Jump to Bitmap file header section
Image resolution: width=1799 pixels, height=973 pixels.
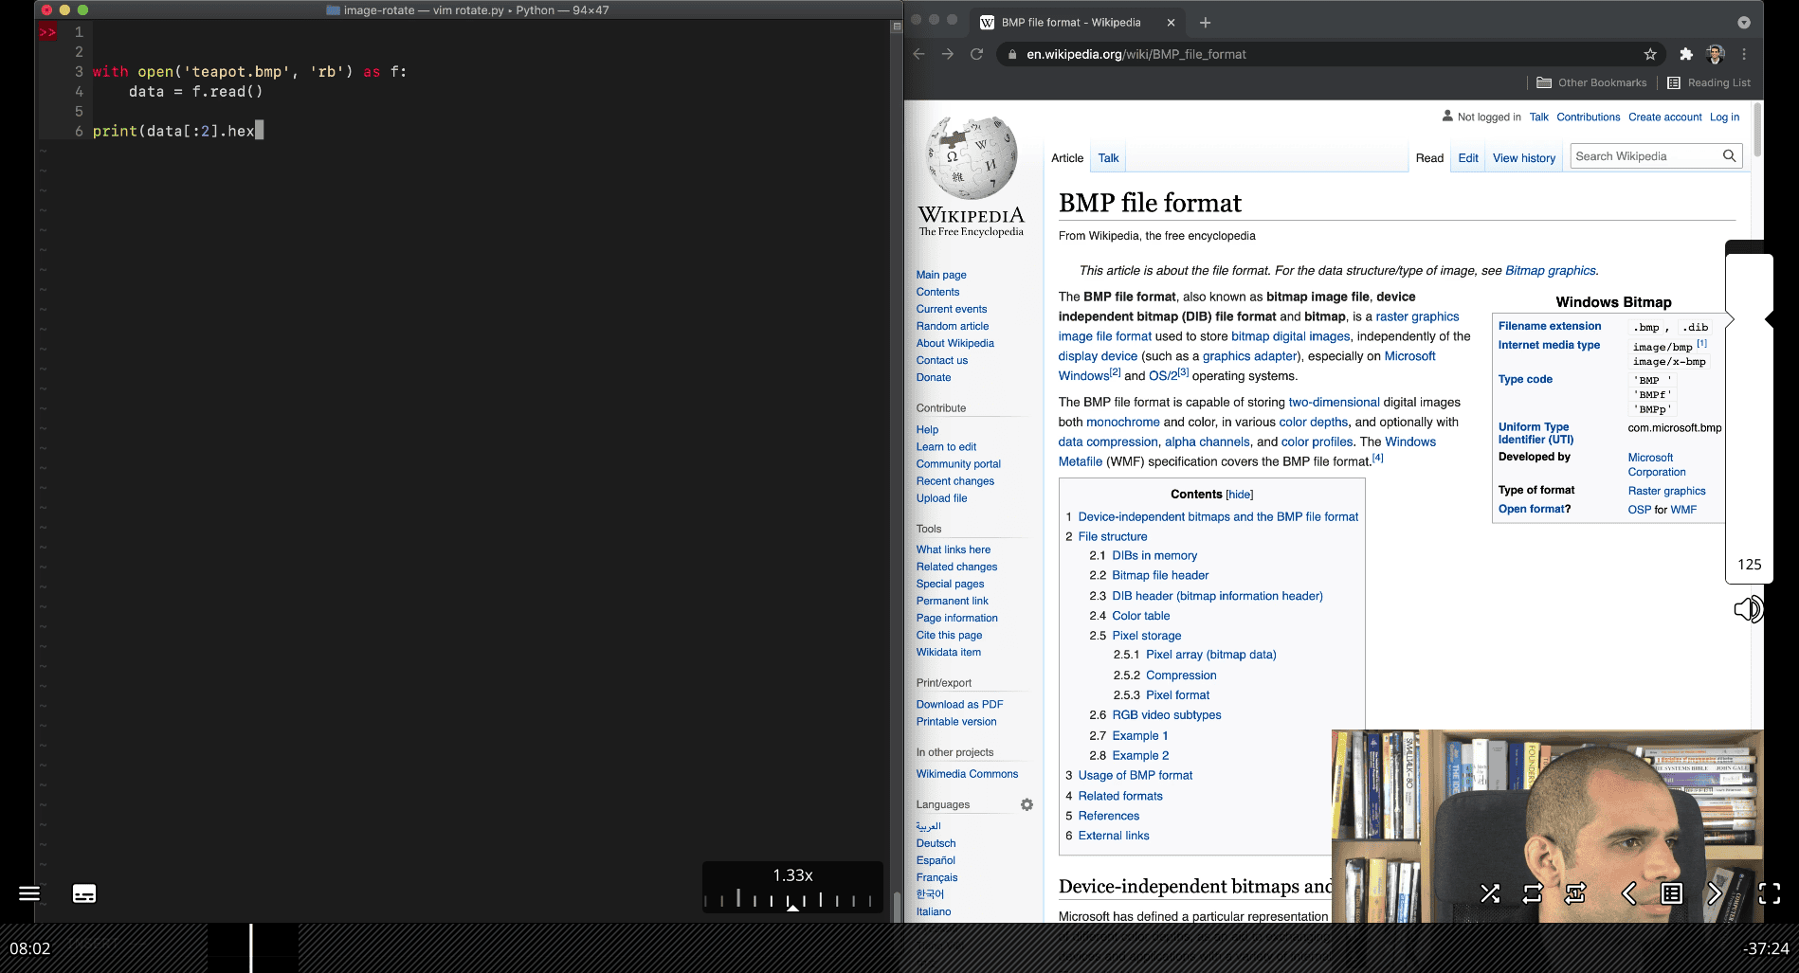coord(1160,575)
